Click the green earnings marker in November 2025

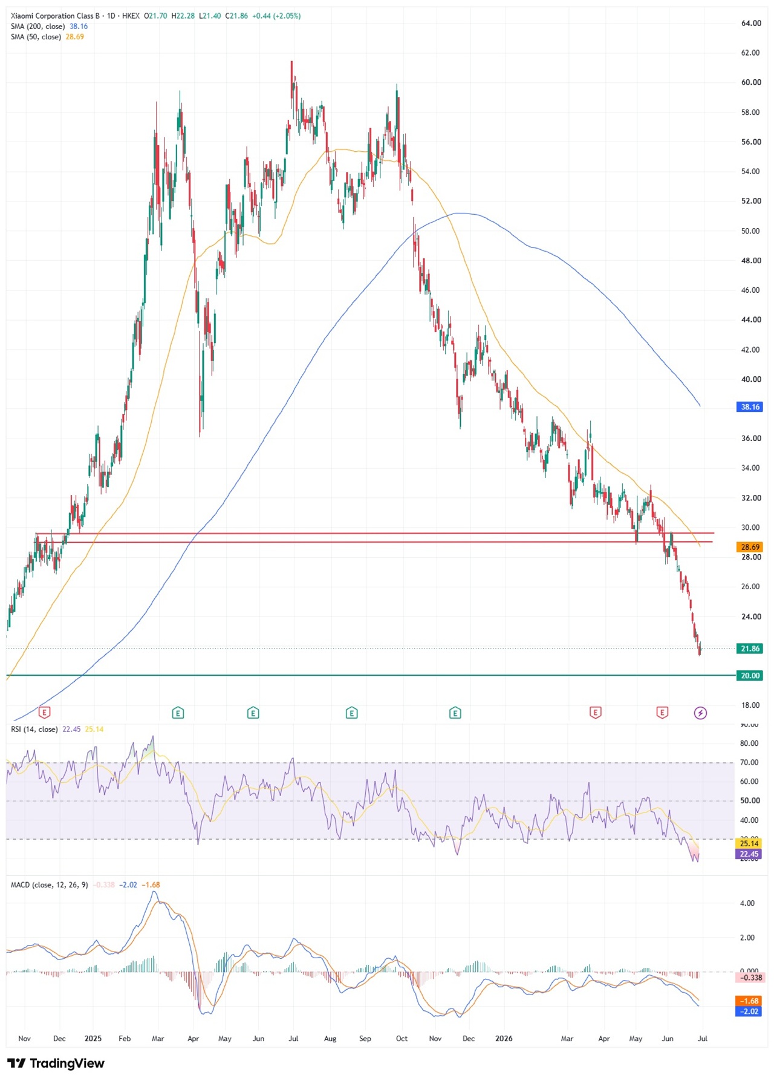tap(455, 713)
